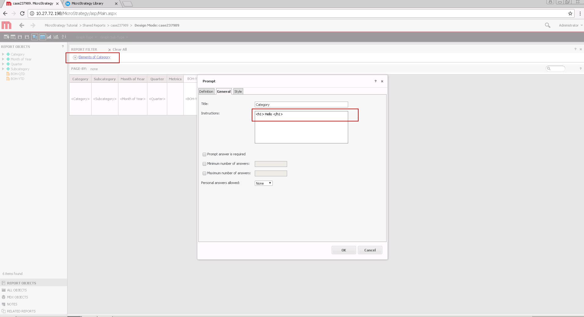The image size is (584, 317).
Task: Enable Minimum number of answers checkbox
Action: coord(204,164)
